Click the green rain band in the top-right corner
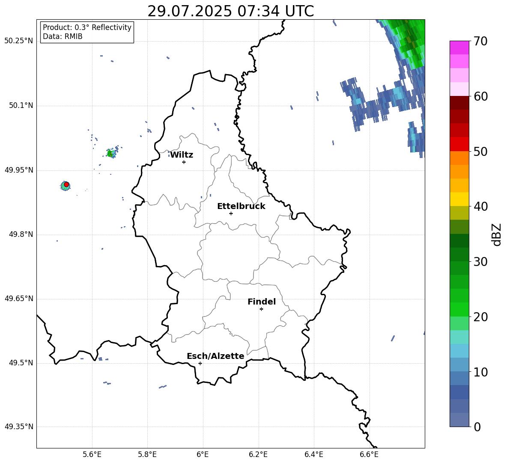The height and width of the screenshot is (463, 507). 409,40
